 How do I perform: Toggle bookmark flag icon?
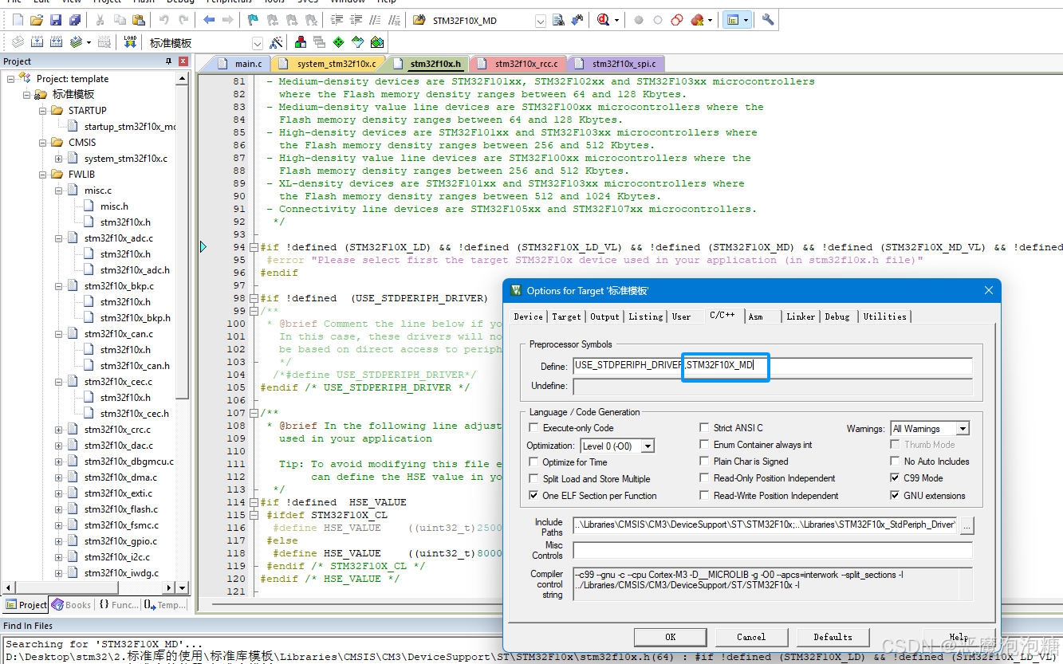253,20
